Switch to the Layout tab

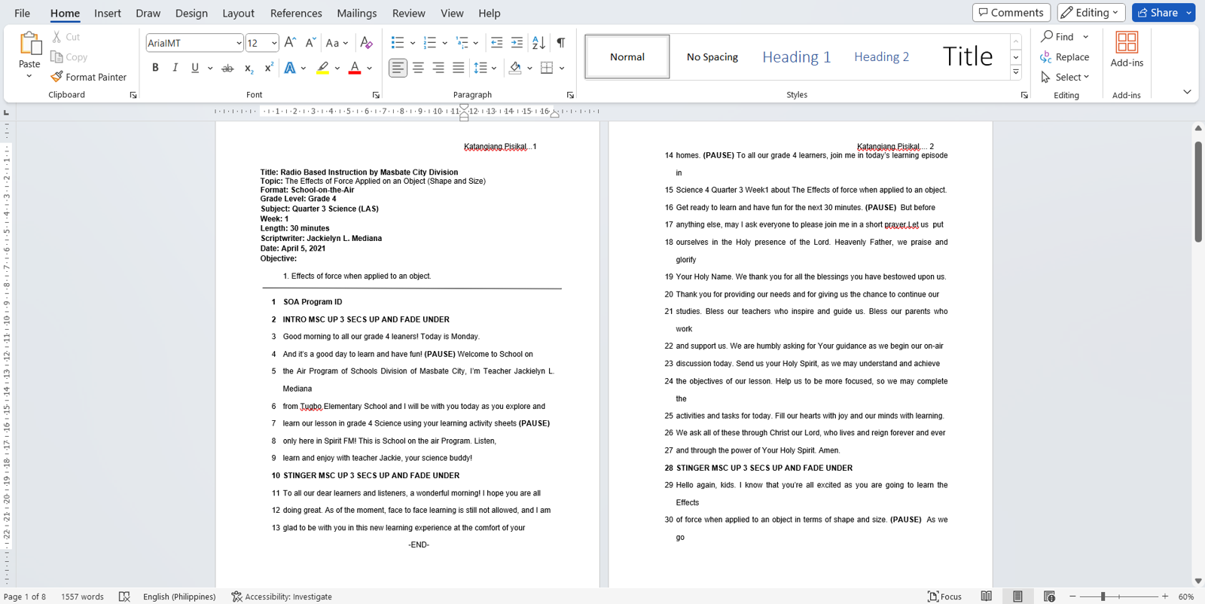[238, 13]
